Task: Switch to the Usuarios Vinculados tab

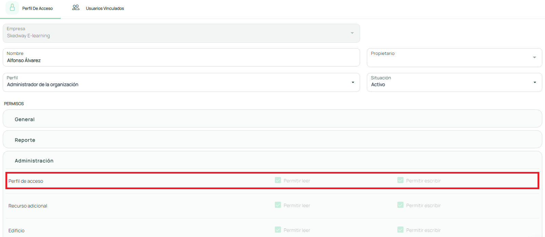Action: pyautogui.click(x=105, y=8)
